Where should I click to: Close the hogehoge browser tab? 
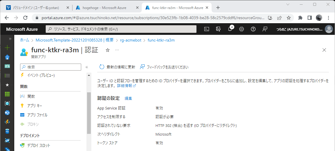point(137,8)
